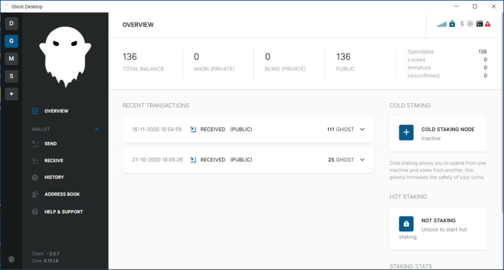
Task: Open Help & Support
Action: click(63, 212)
